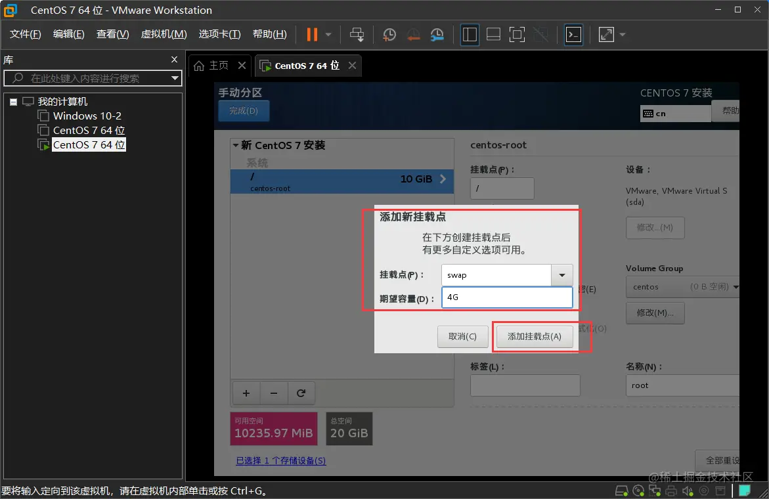The height and width of the screenshot is (499, 769).
Task: Click the hard disk status bar icon
Action: (x=621, y=490)
